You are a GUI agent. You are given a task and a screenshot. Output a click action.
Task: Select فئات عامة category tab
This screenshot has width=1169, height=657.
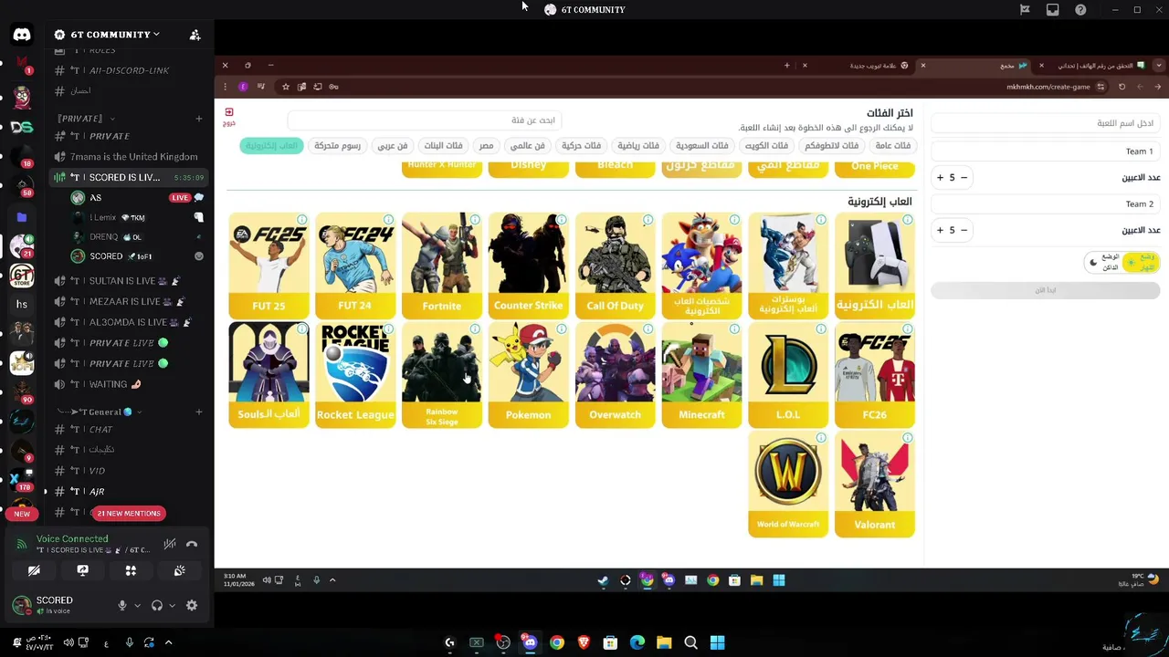892,146
